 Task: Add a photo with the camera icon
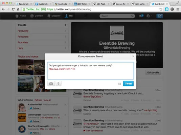(x=51, y=83)
